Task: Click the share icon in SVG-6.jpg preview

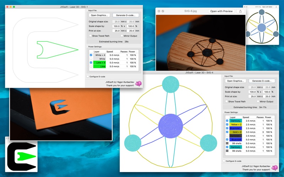Action: (x=240, y=11)
